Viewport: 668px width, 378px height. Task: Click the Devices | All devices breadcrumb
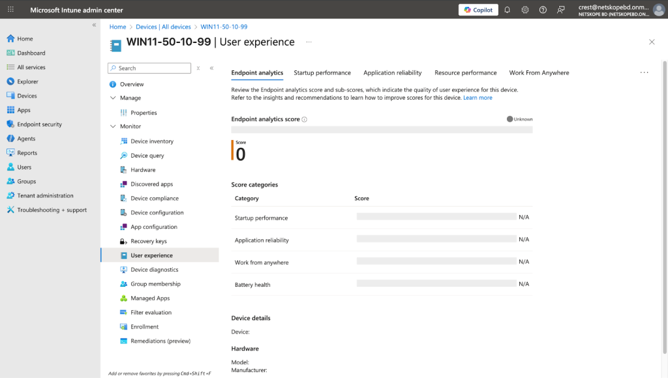click(163, 27)
